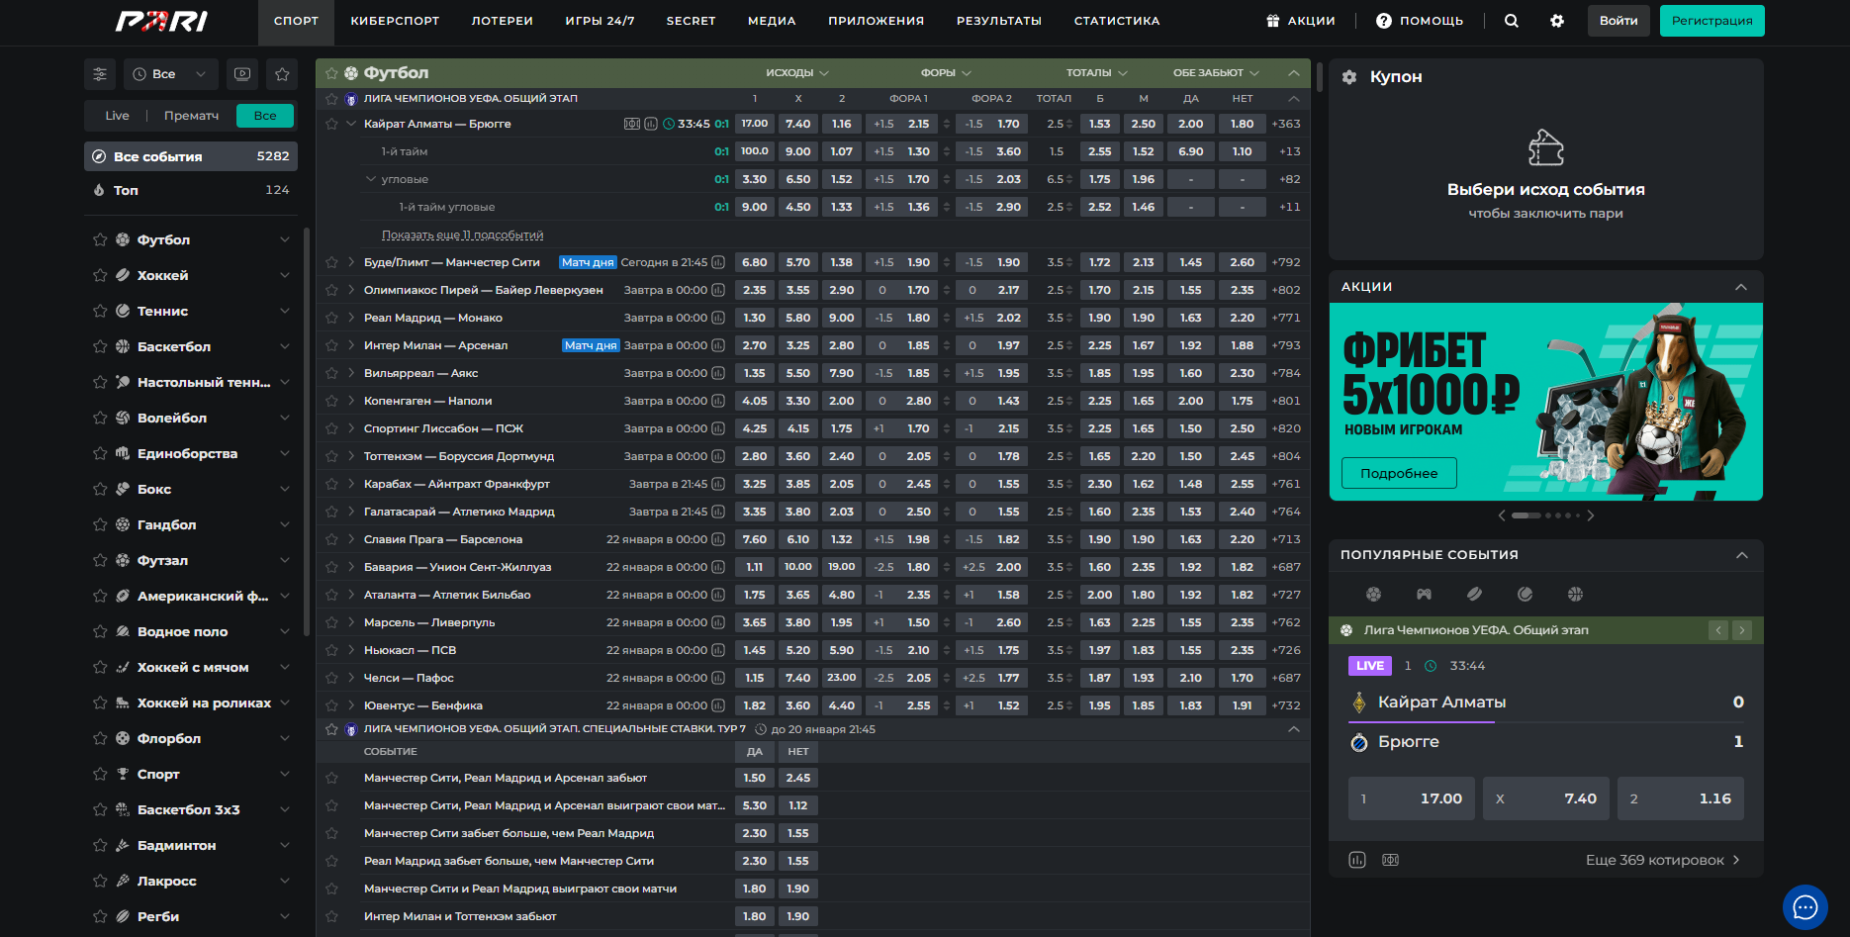
Task: Go to the Статистика menu tab
Action: [x=1116, y=21]
